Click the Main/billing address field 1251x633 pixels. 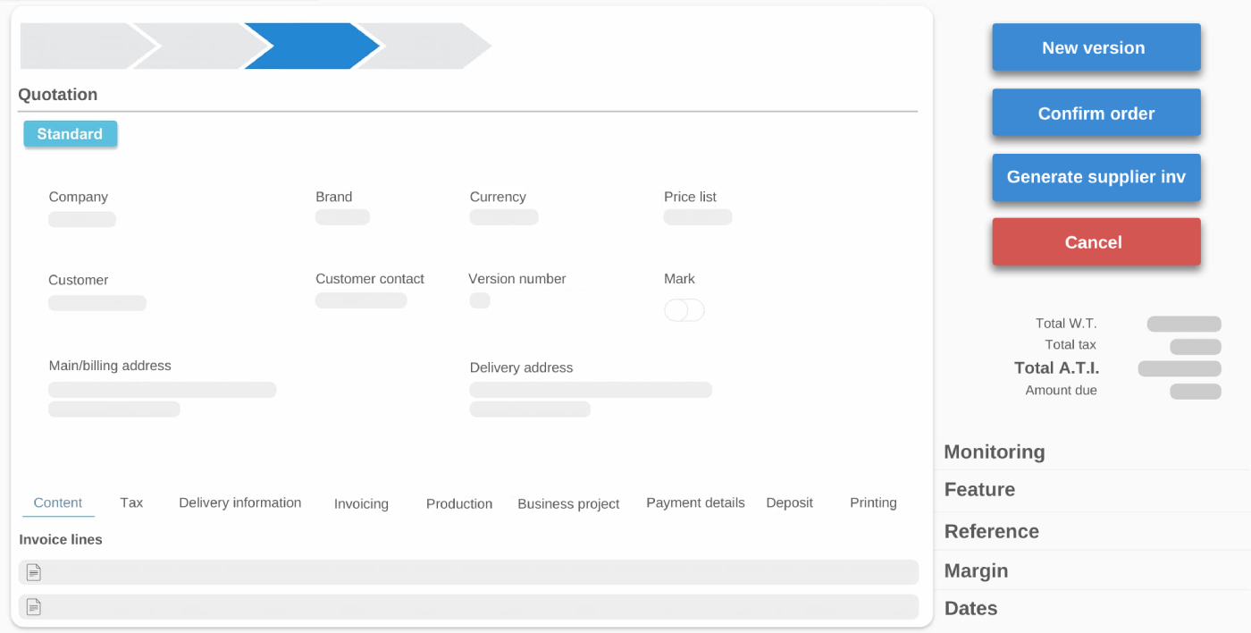point(162,399)
